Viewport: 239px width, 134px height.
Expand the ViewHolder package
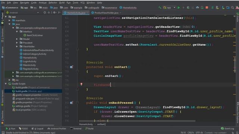17,47
